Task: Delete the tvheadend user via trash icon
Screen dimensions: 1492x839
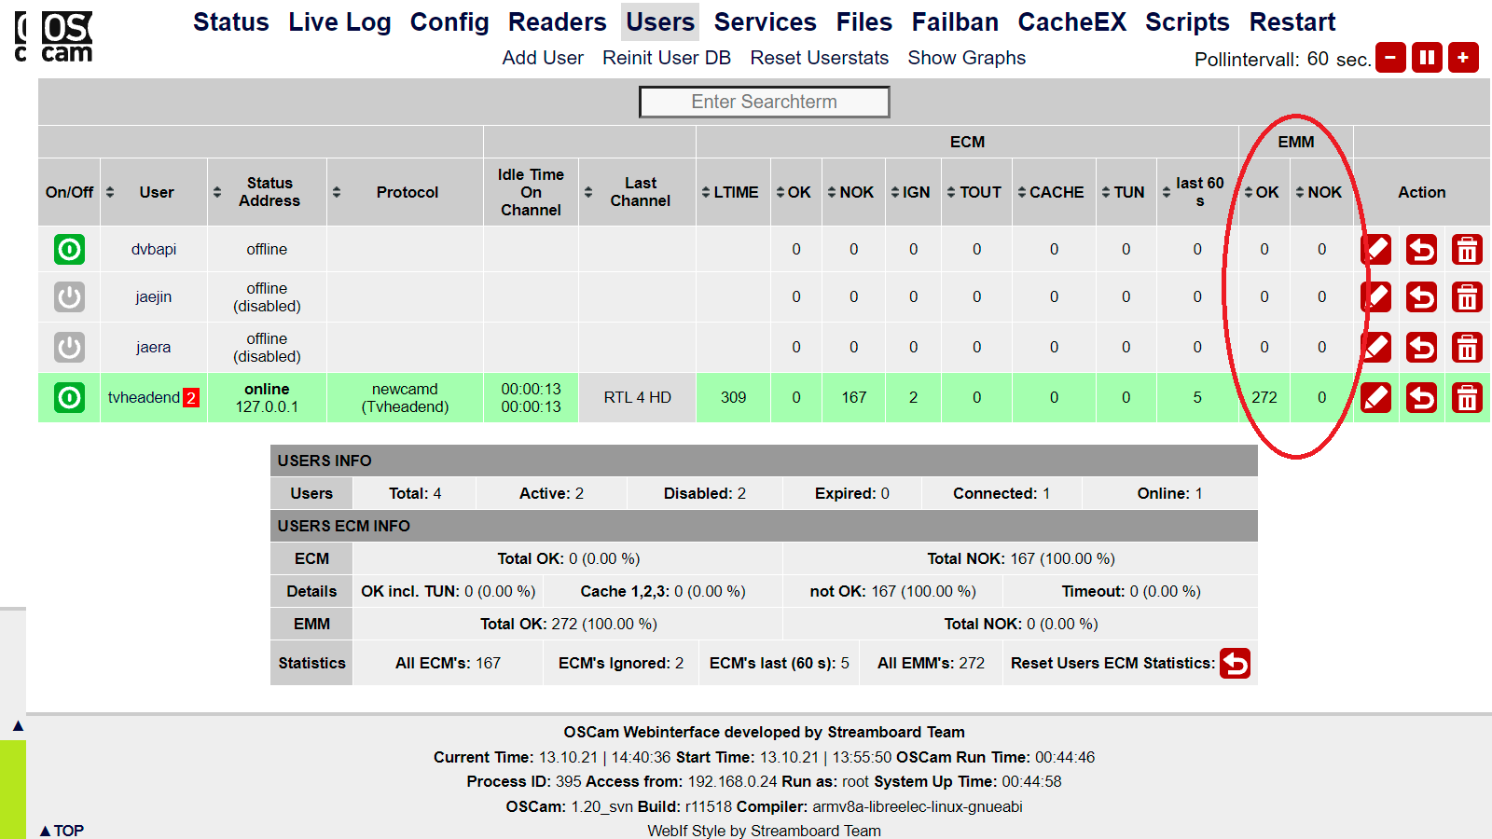Action: tap(1467, 398)
